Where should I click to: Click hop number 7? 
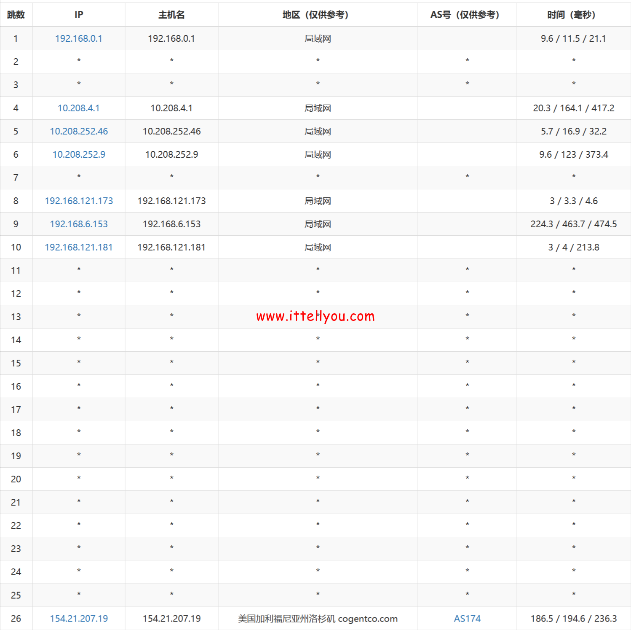[x=16, y=178]
